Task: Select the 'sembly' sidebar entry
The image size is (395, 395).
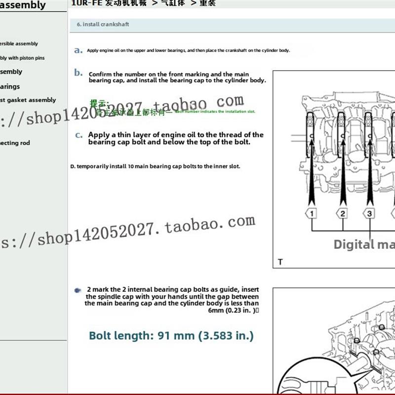Action: [11, 72]
